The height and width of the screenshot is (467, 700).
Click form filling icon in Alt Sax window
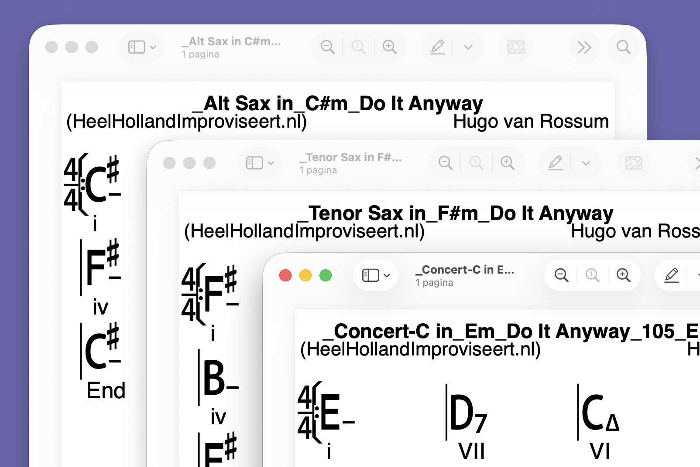(516, 47)
